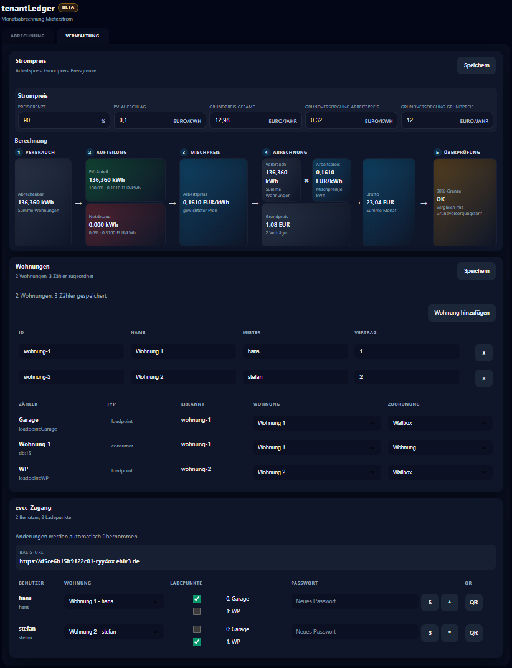The image size is (512, 668).
Task: Click loadpoint:Garage meter label
Action: coord(38,429)
